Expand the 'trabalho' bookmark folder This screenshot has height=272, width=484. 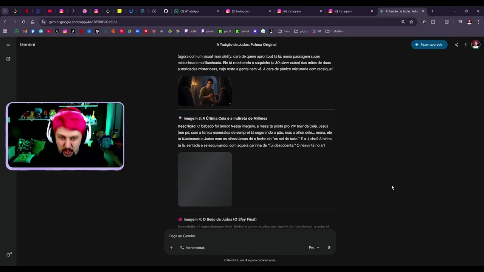334,31
